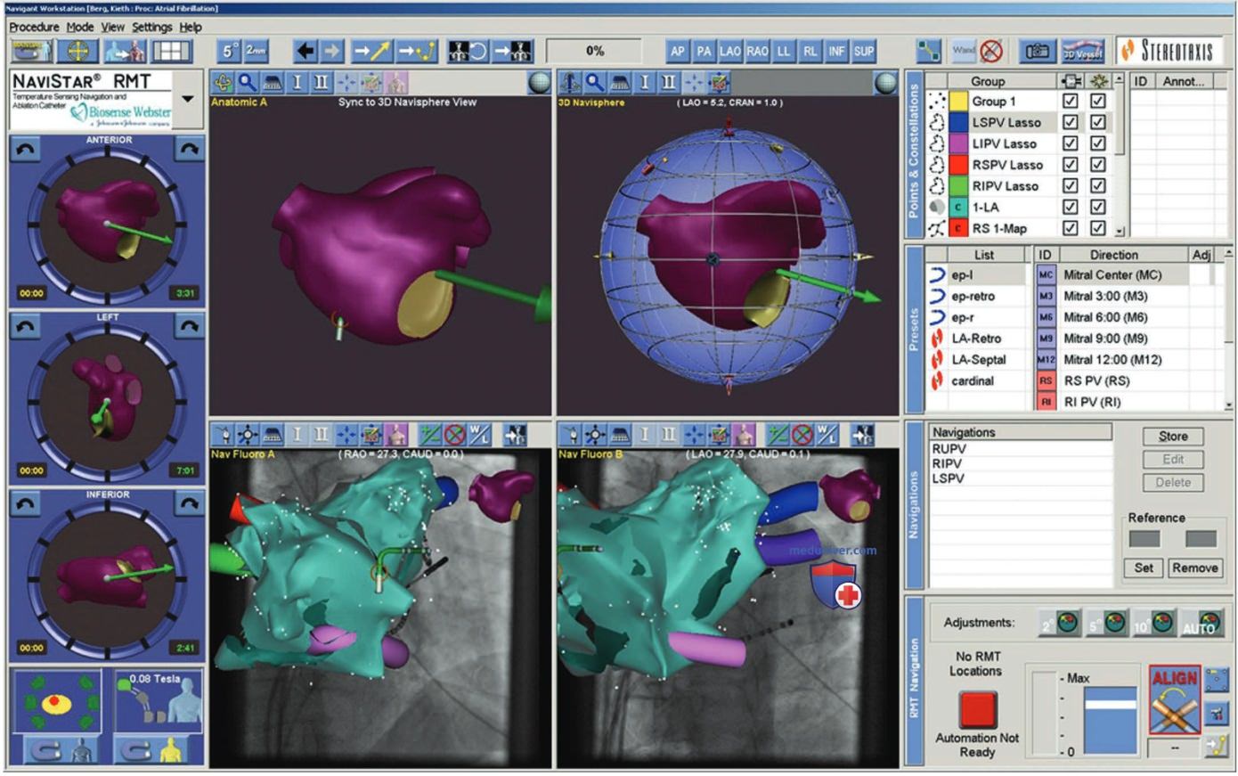Select the LAO view button
1238x776 pixels.
(730, 52)
